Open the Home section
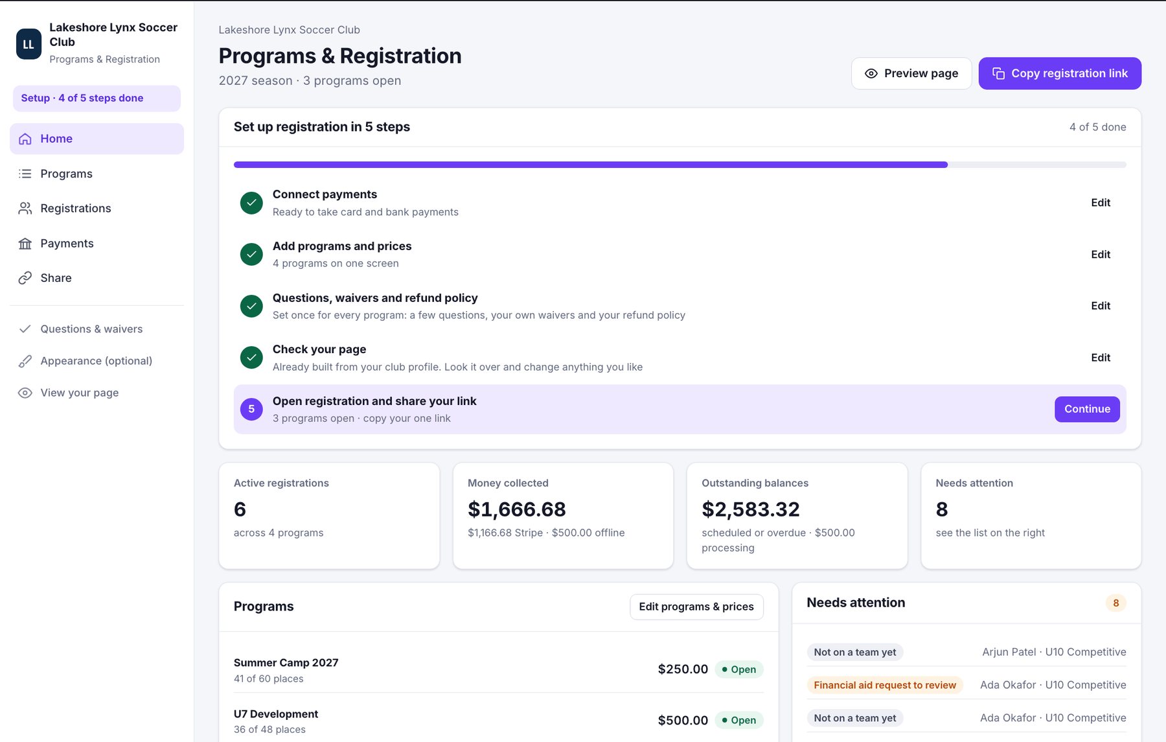The width and height of the screenshot is (1166, 742). 97,139
